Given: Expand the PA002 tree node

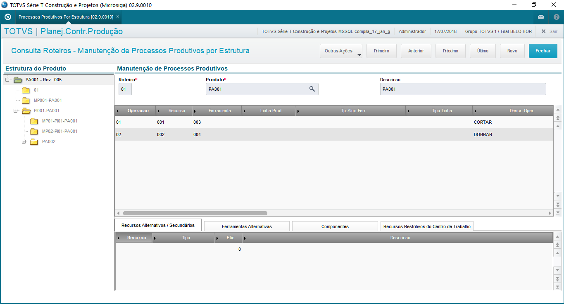Looking at the screenshot, I should [x=24, y=141].
